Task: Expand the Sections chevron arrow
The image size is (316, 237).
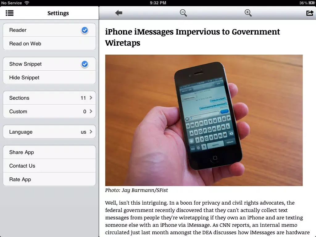Action: pyautogui.click(x=91, y=98)
